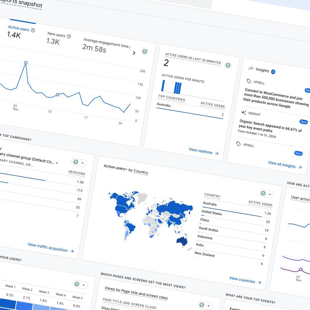This screenshot has width=310, height=310.
Task: Click the Saudi Arabia country row
Action: click(233, 234)
